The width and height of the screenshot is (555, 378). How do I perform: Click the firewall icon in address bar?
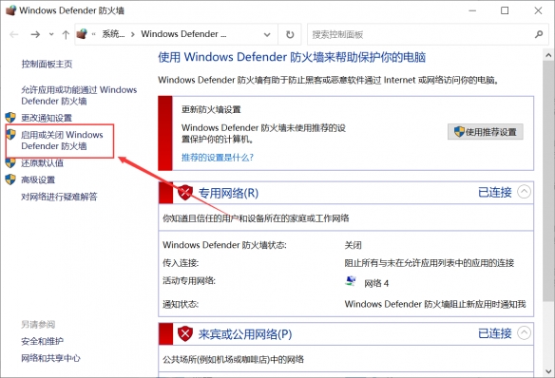click(82, 34)
